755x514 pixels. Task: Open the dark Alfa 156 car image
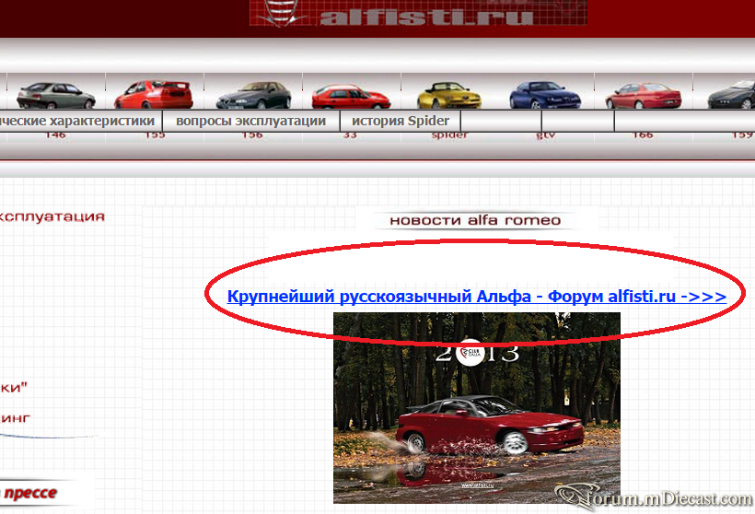point(254,95)
